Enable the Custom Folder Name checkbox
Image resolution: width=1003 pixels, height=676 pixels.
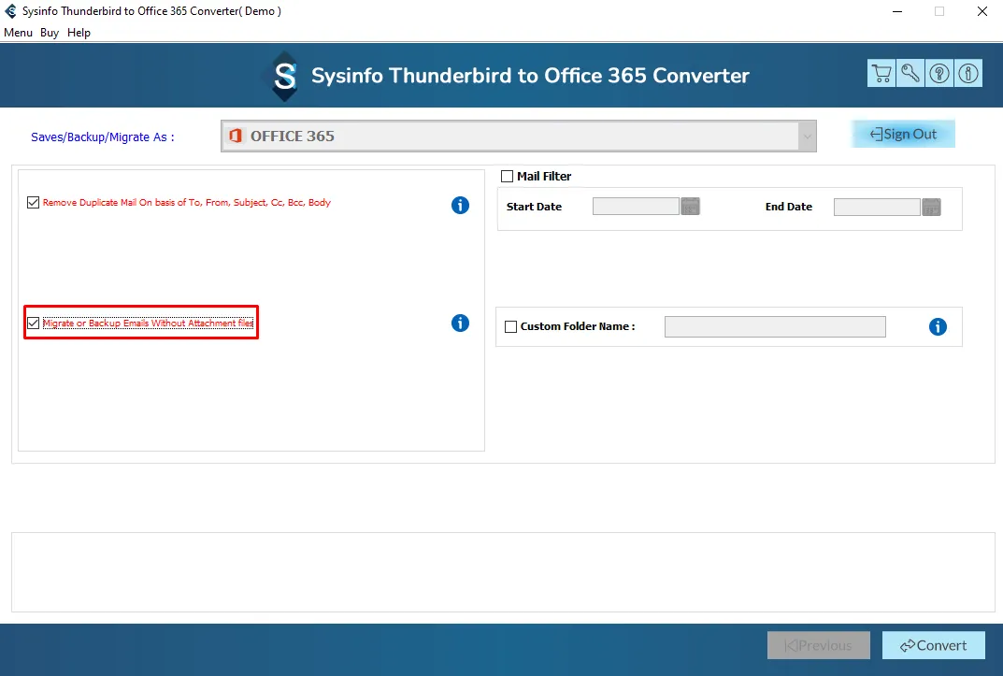510,326
